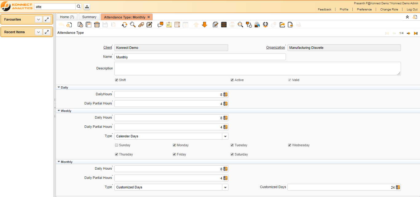420x197 pixels.
Task: Open the archive drawer icon
Action: 224,25
